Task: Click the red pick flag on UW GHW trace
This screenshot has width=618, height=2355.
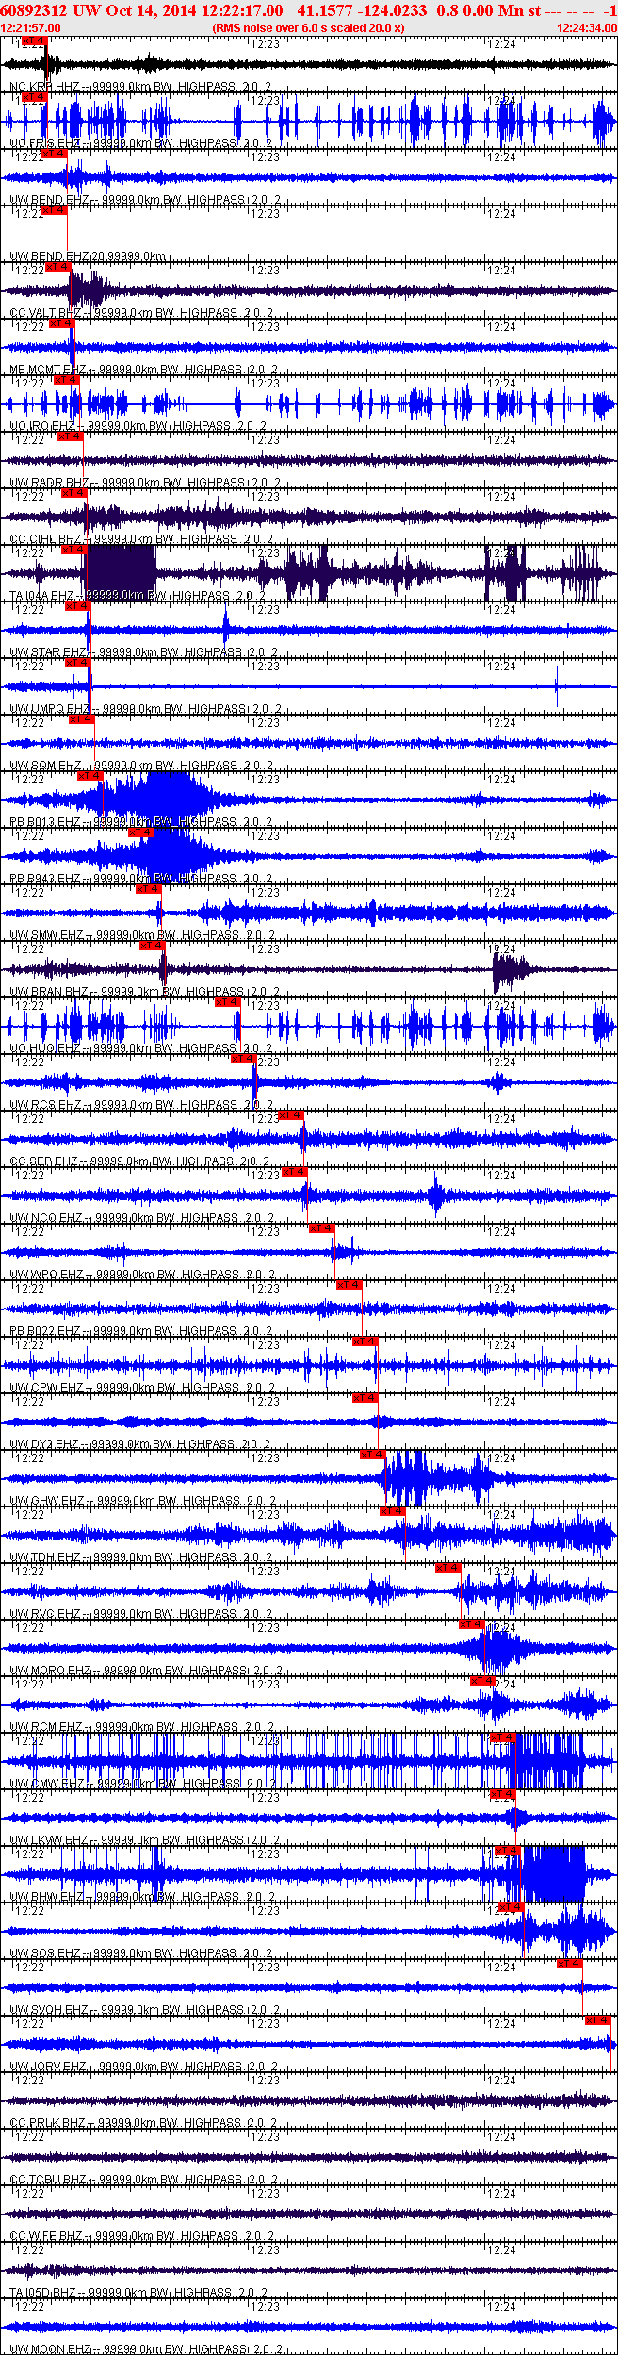Action: pos(372,1454)
